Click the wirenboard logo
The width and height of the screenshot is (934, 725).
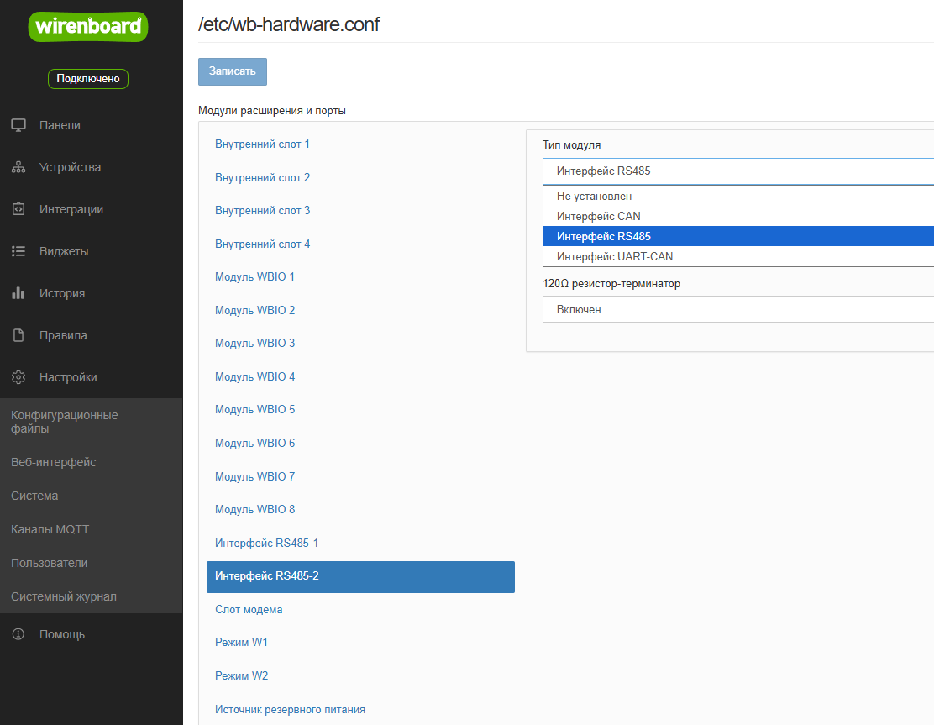(88, 27)
